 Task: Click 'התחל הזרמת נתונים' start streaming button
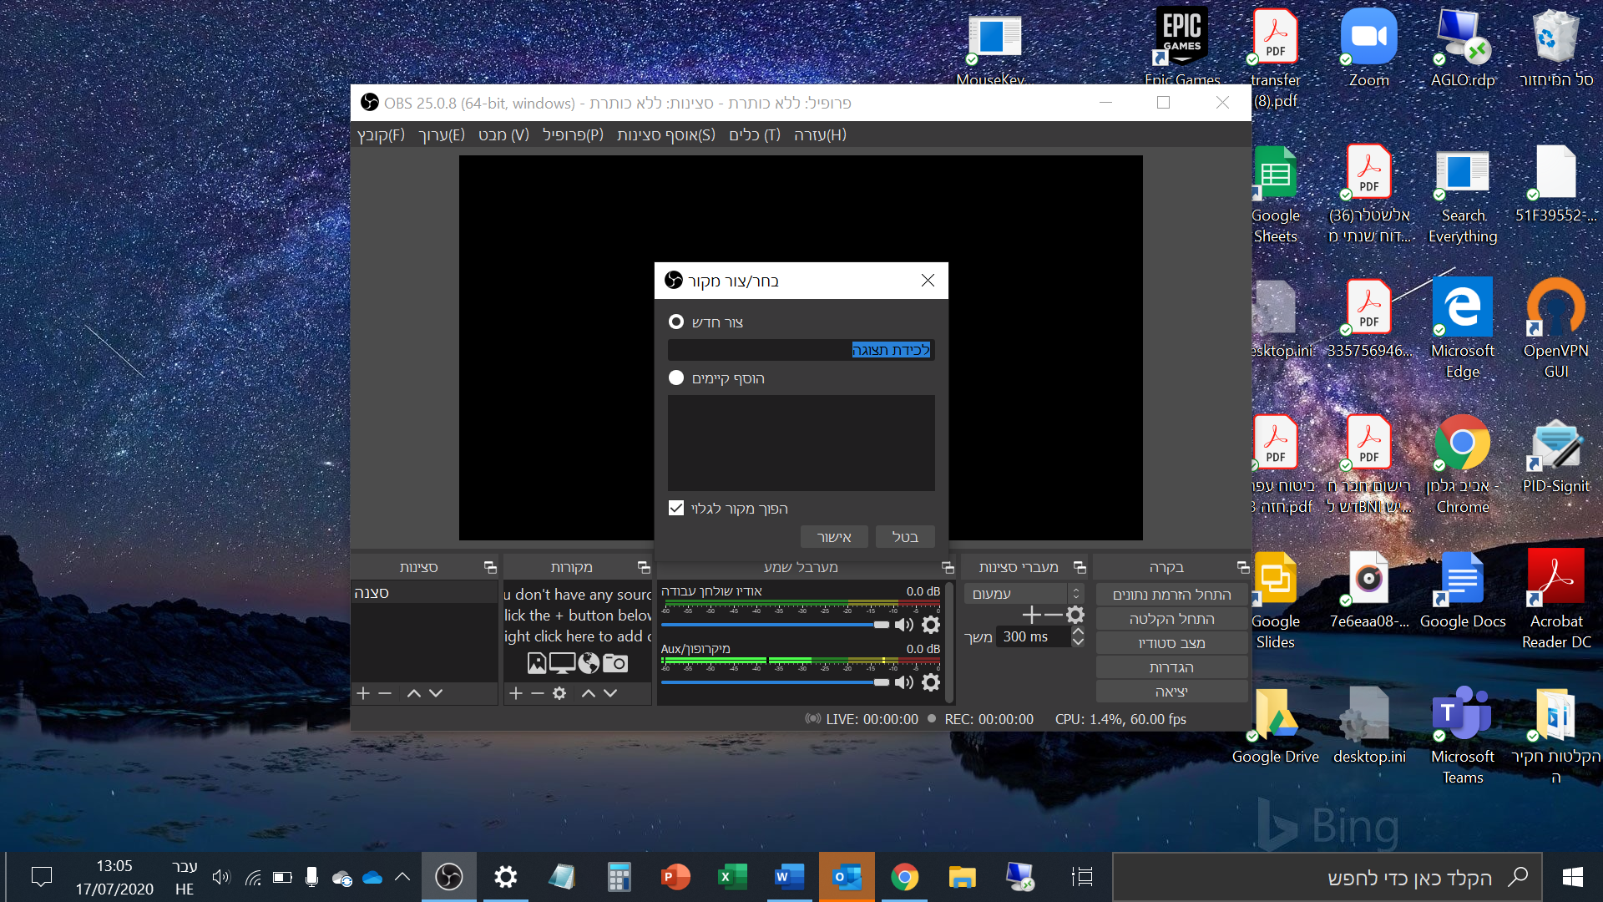click(x=1171, y=594)
